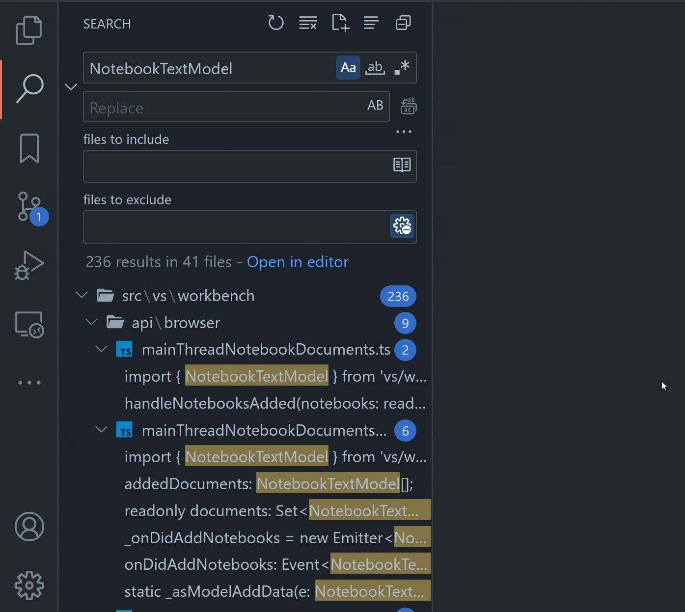The height and width of the screenshot is (612, 685).
Task: Open a new Search Editor
Action: click(340, 23)
